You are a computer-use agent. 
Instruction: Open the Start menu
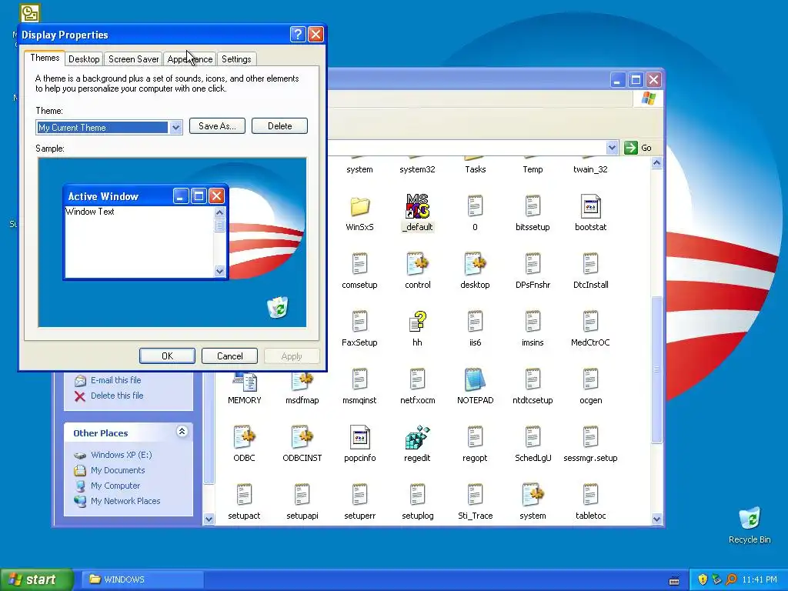click(x=35, y=579)
